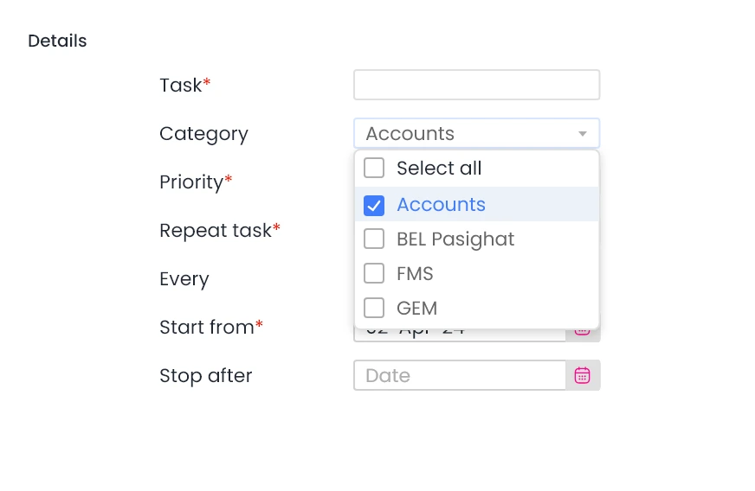Screen dimensions: 755x491
Task: Select the GEM checkbox option
Action: 374,308
